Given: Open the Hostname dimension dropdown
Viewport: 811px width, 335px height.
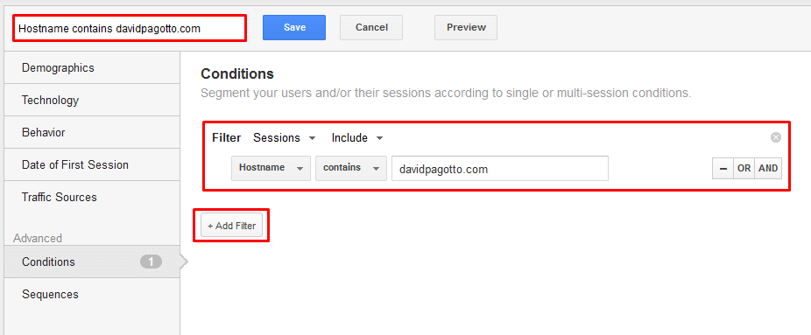Looking at the screenshot, I should click(x=271, y=168).
